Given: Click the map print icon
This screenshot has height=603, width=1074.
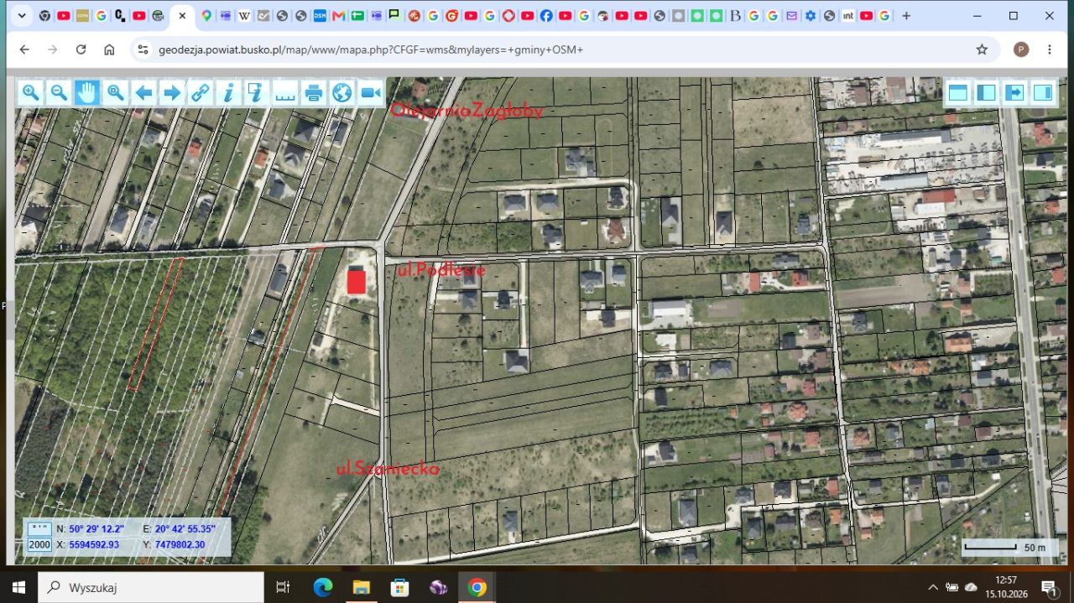Looking at the screenshot, I should pos(314,92).
